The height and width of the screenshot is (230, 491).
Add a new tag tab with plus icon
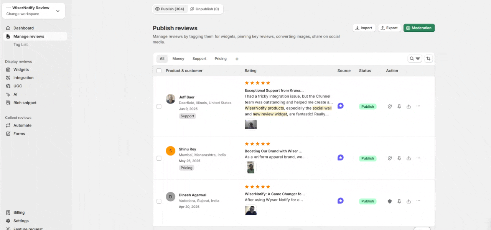(x=237, y=59)
